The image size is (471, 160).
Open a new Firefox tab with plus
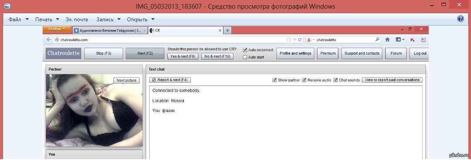click(227, 30)
